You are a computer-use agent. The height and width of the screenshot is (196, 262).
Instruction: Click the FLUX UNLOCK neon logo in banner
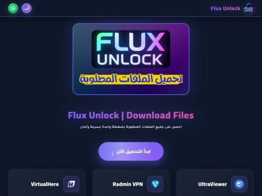click(x=131, y=49)
